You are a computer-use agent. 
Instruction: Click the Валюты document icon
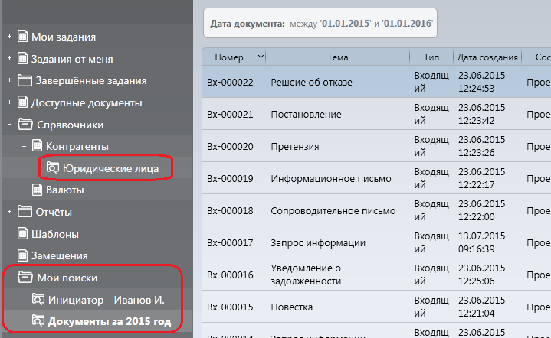38,190
